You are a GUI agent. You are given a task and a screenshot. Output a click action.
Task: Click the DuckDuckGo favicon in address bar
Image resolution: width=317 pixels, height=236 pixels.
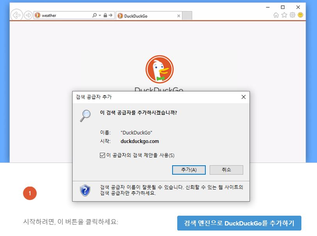point(37,15)
